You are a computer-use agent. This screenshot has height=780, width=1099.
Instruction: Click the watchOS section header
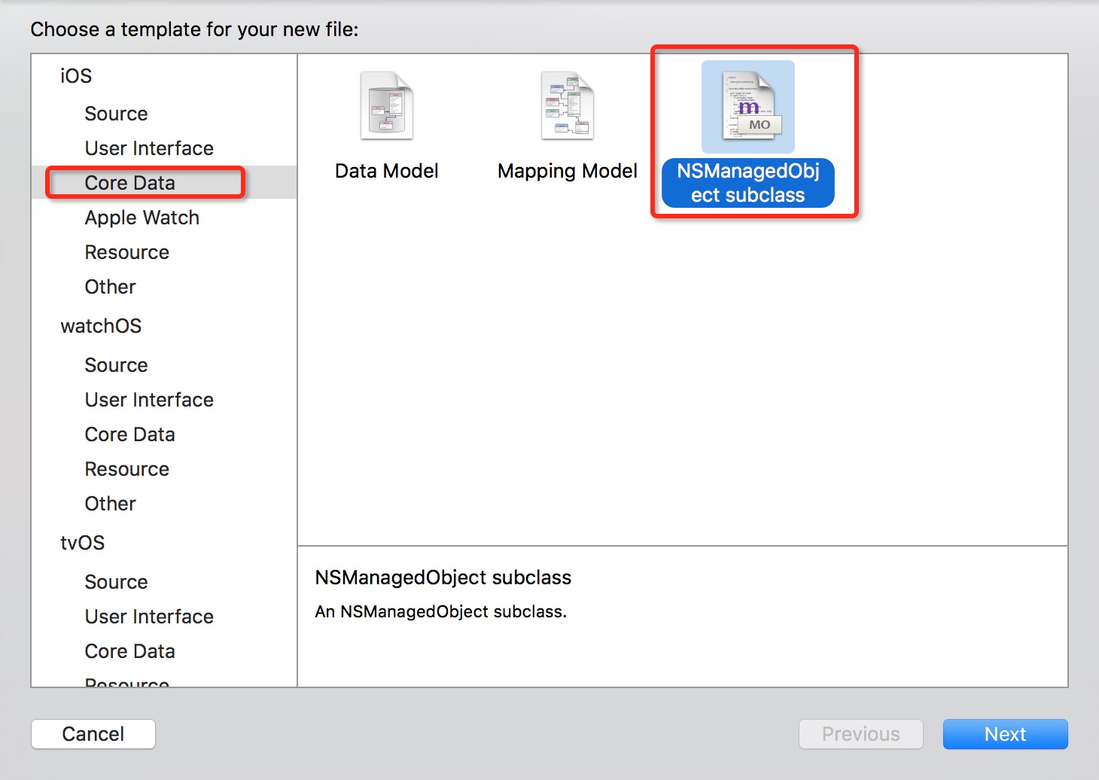[x=101, y=326]
